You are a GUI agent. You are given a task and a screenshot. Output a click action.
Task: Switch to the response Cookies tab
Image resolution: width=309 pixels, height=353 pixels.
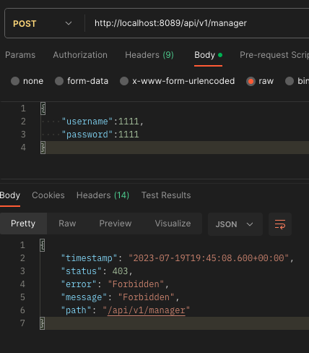pos(48,195)
